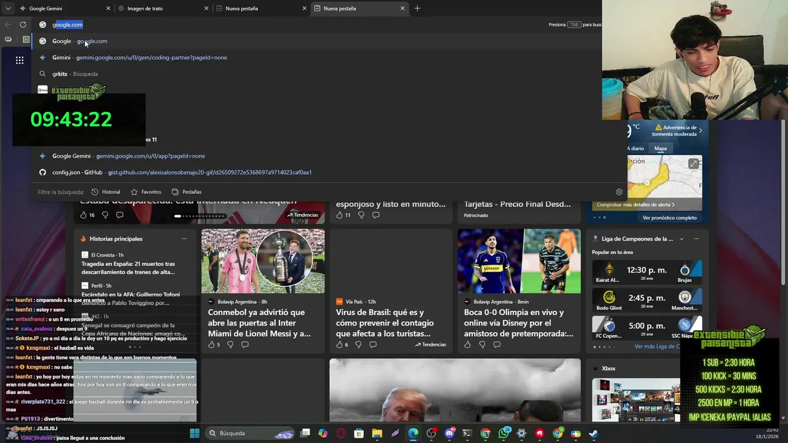The height and width of the screenshot is (443, 788).
Task: Comment on the Boca Olimpia article
Action: (x=497, y=345)
